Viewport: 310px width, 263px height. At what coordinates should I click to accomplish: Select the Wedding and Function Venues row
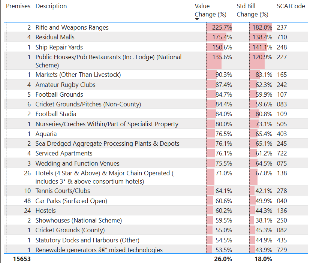coord(77,163)
